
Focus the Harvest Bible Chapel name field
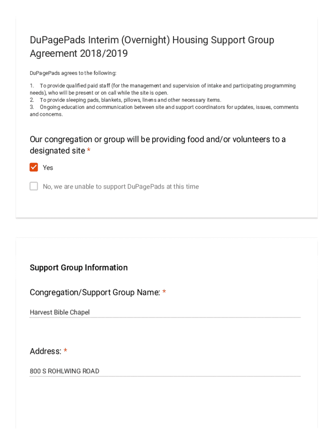(164, 312)
